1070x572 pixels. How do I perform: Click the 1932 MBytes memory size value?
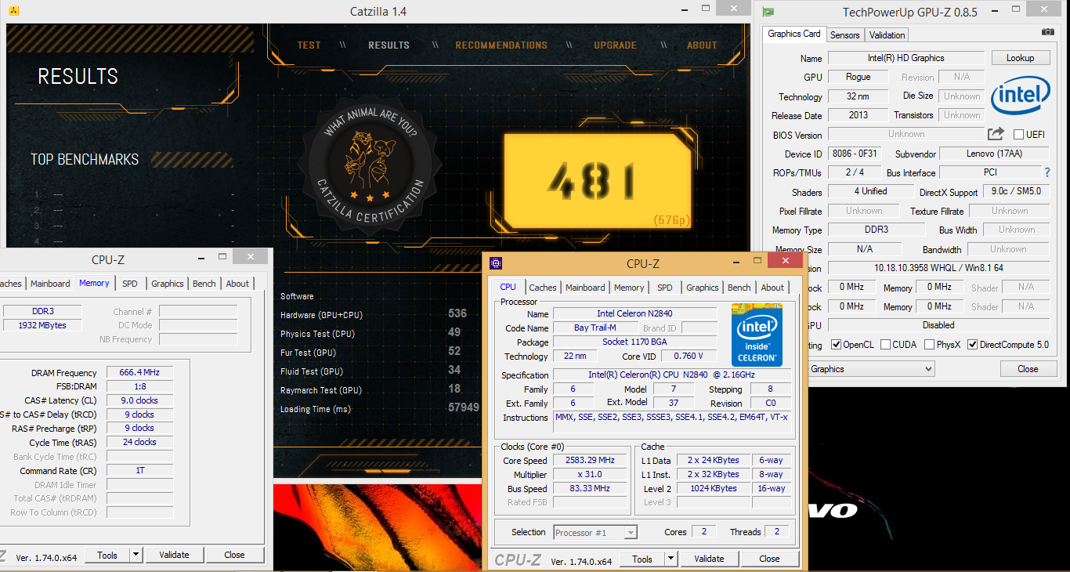pyautogui.click(x=42, y=325)
